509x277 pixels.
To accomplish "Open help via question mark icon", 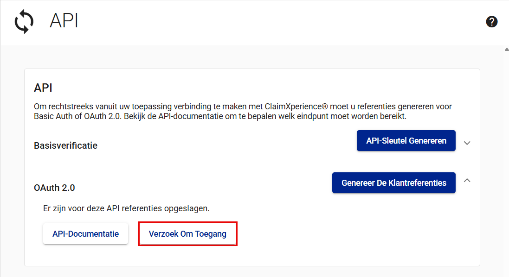I will 492,22.
